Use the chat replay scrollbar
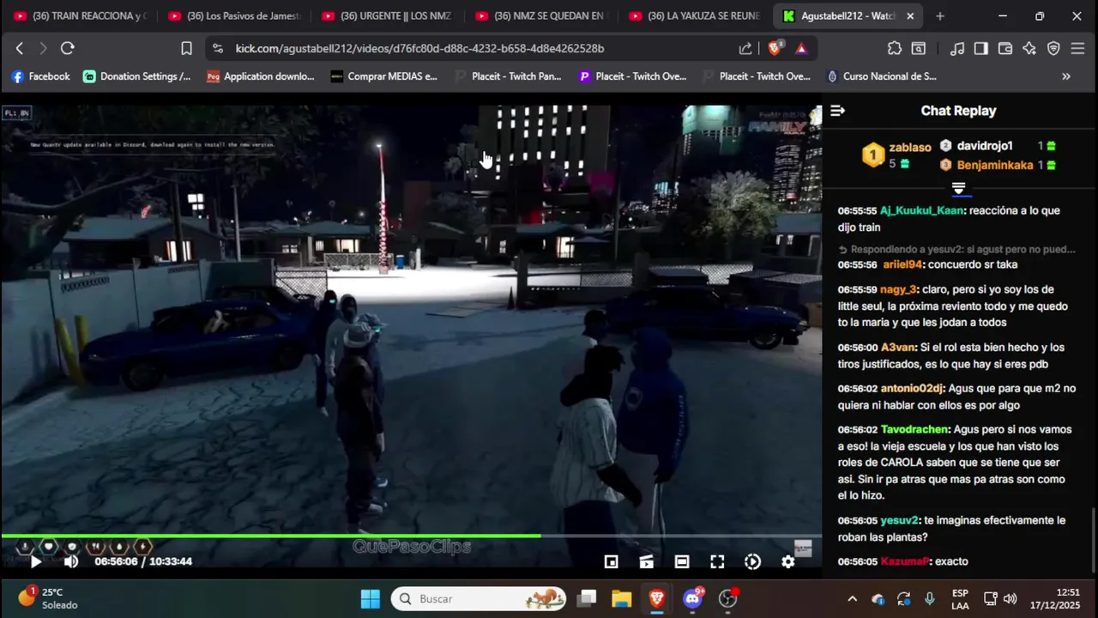The image size is (1098, 618). [x=1094, y=539]
